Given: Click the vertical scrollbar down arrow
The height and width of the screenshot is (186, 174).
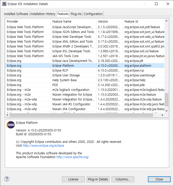Looking at the screenshot, I should (167, 111).
